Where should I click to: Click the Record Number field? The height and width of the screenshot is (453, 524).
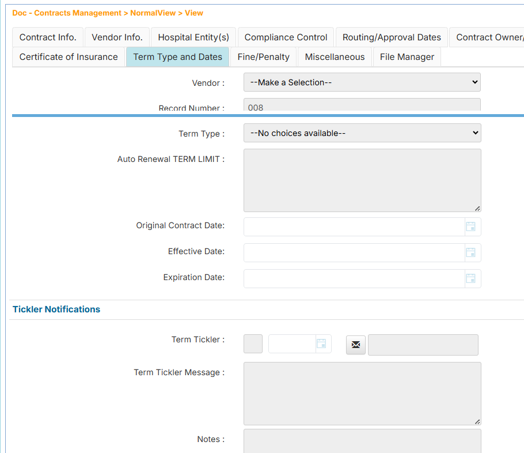[x=362, y=105]
